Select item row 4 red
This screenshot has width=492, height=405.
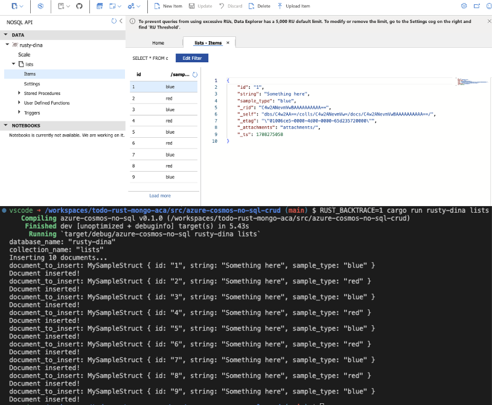pos(164,121)
